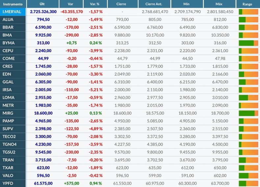Click the MIRG range bar
This screenshot has width=260, height=187.
tap(248, 113)
